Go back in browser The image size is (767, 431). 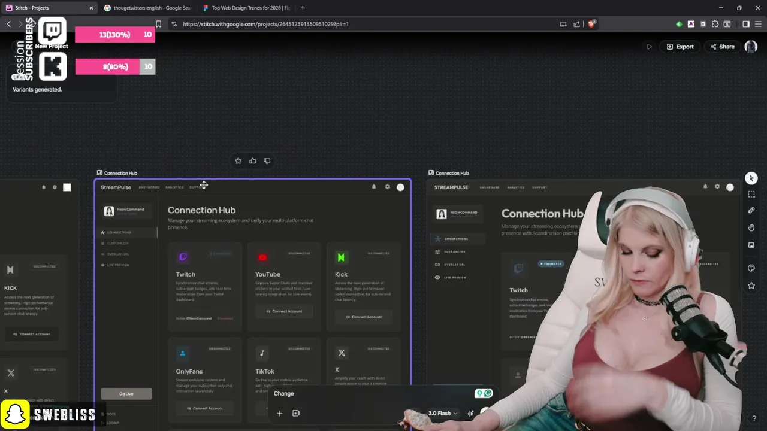8,24
